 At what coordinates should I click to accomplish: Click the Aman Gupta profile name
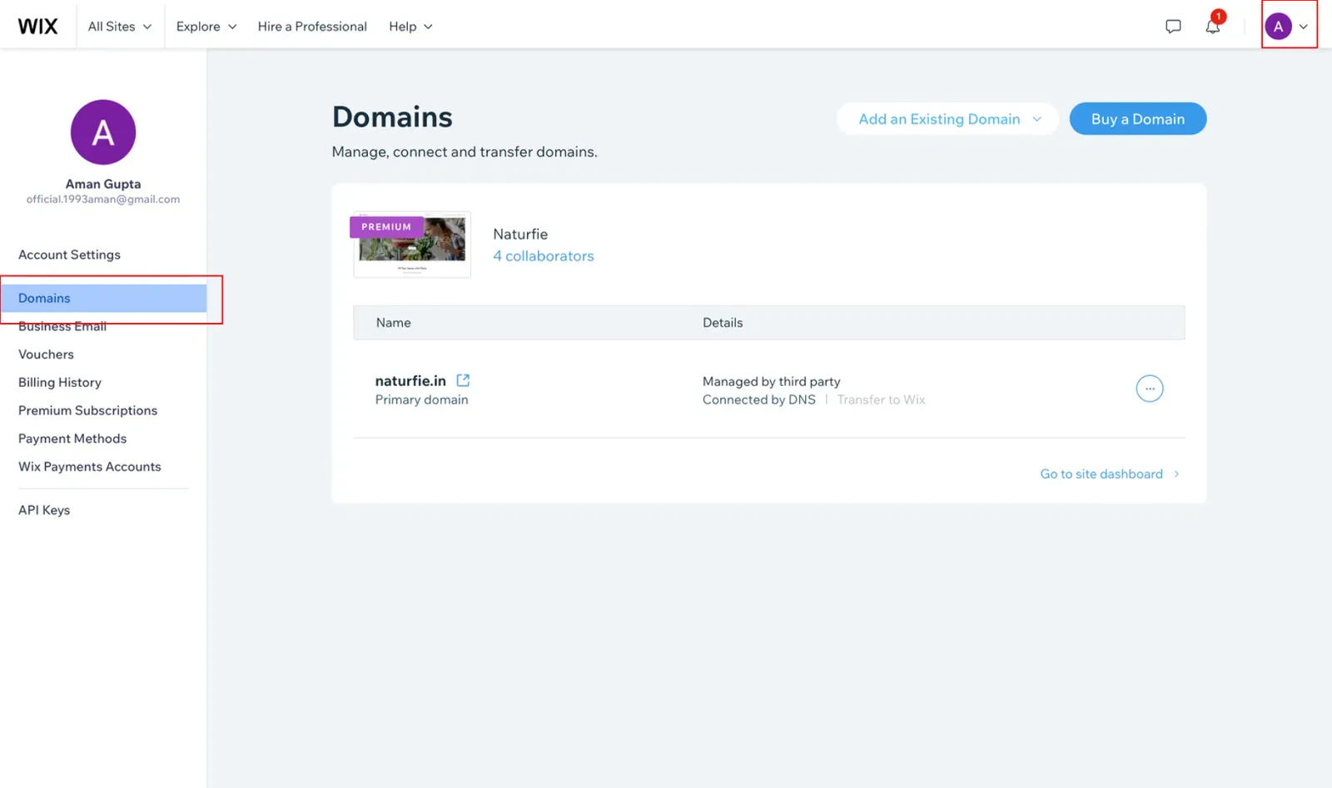[x=103, y=184]
